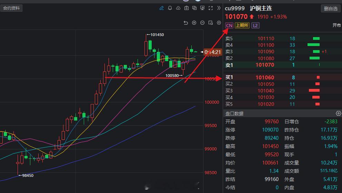Click the CN market tag
This screenshot has height=193, width=342.
pos(229,25)
